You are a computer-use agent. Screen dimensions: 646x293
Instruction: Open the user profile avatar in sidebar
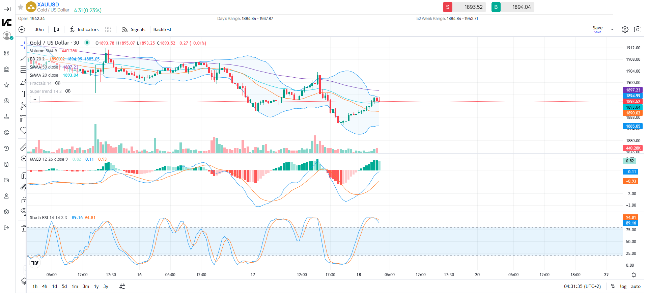(x=7, y=35)
